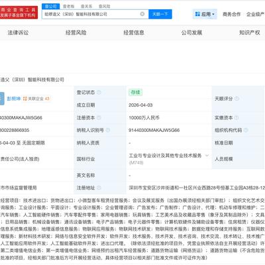Switch to the 查风险 search tab
The image size is (265, 265).
point(104,7)
